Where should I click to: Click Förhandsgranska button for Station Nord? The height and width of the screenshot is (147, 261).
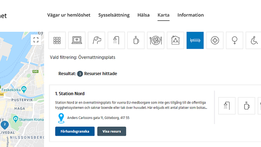(x=75, y=131)
